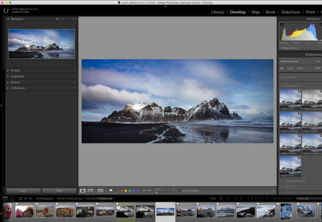The height and width of the screenshot is (222, 322).
Task: Apply yellow color label in toolbar
Action: point(126,191)
